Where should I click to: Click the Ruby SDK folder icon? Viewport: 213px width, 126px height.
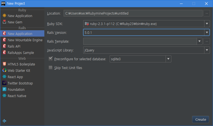[87, 24]
